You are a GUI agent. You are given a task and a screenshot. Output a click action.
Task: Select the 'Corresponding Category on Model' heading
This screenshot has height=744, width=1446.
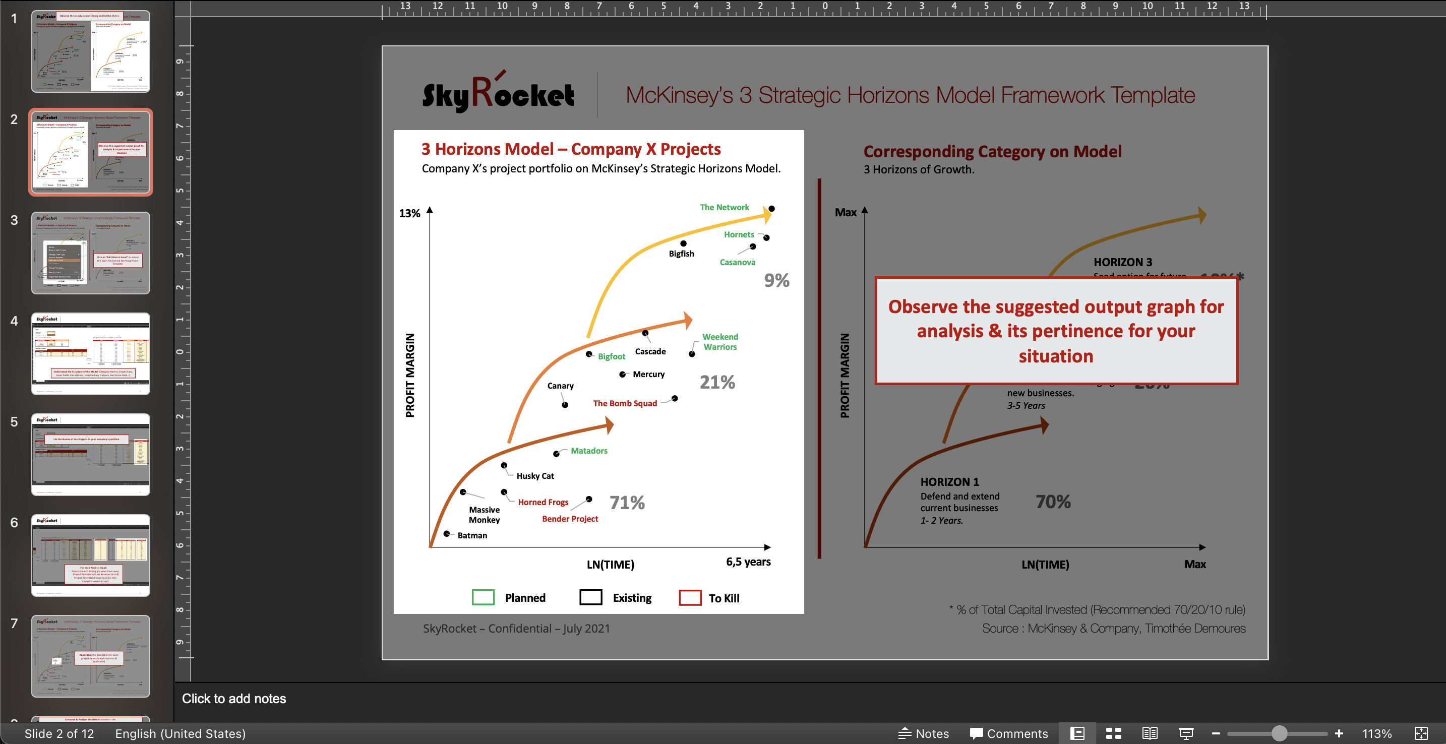point(992,152)
